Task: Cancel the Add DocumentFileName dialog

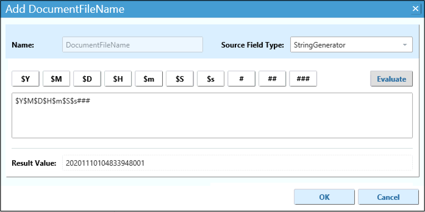Action: click(388, 197)
